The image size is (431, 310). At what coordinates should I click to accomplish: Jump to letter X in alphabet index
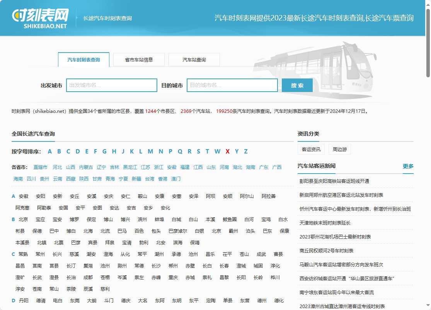click(x=227, y=152)
